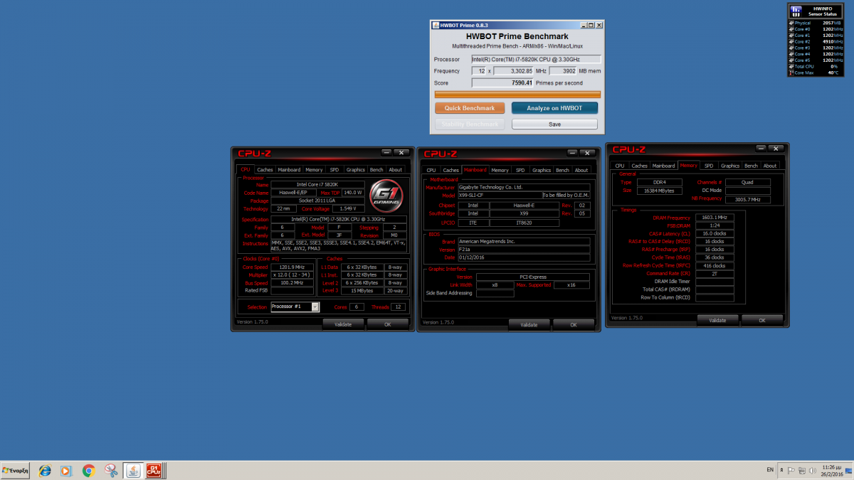Viewport: 854px width, 480px height.
Task: Click the Max TDP value 140.0 W
Action: 353,193
